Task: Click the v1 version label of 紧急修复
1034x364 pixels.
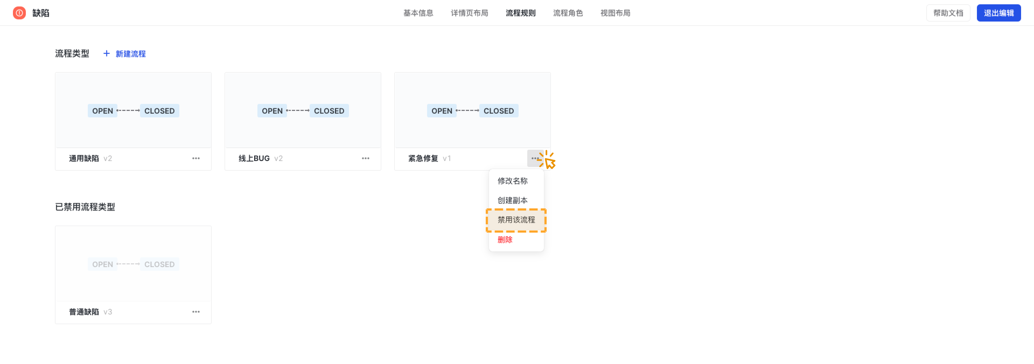Action: [447, 159]
